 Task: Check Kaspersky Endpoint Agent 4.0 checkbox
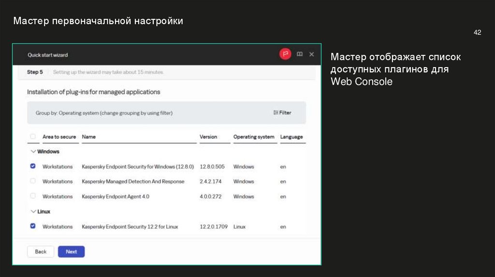tap(33, 196)
